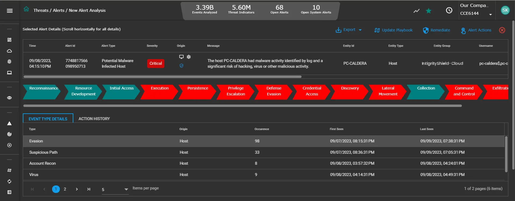Open Alert Actions
Viewport: 515px width, 201px height.
pyautogui.click(x=476, y=30)
